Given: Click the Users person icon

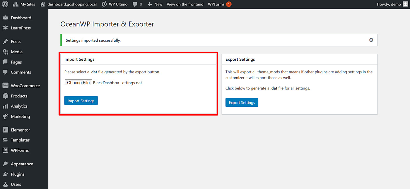Looking at the screenshot, I should tap(5, 184).
